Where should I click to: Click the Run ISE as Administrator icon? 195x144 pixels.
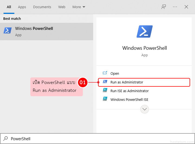105,91
